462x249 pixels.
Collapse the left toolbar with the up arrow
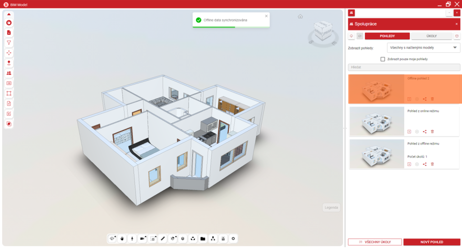9,14
